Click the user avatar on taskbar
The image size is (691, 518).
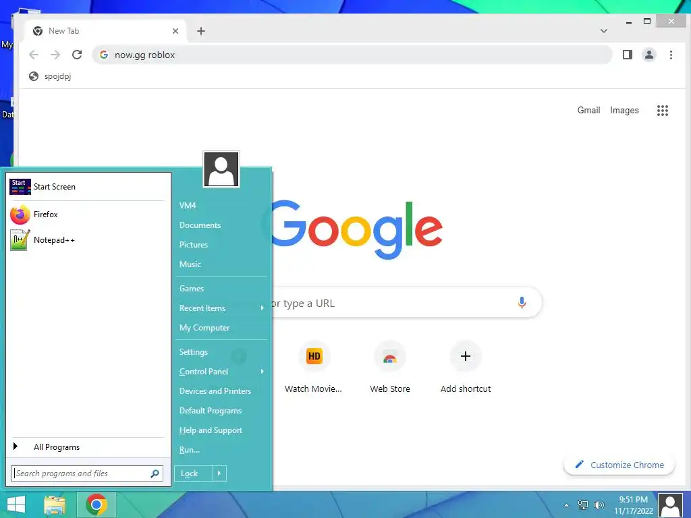click(670, 505)
